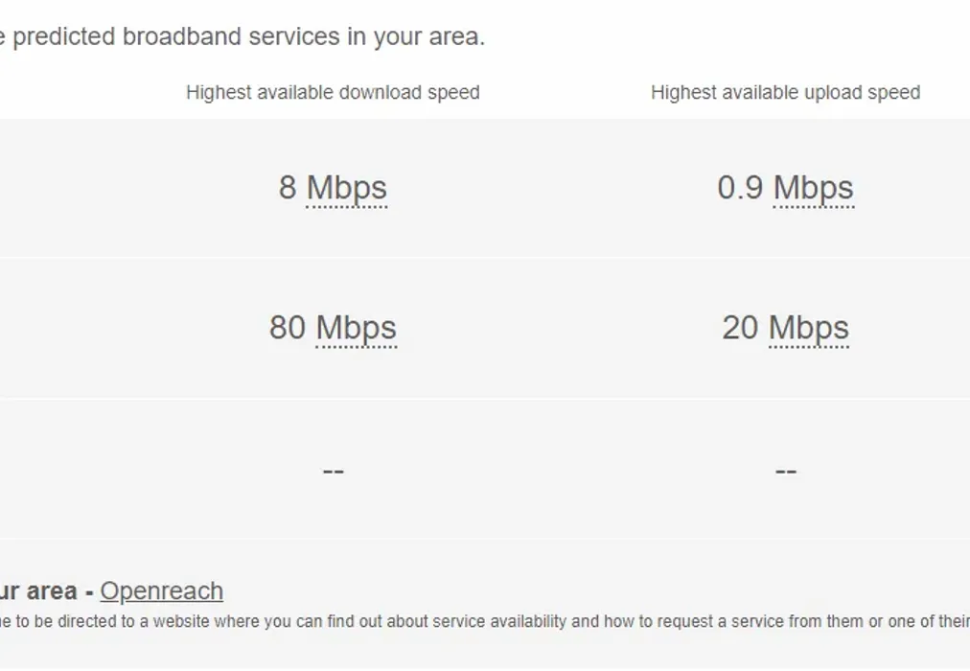Click the number 80 in the download column
Viewport: 970px width, 671px height.
point(287,328)
